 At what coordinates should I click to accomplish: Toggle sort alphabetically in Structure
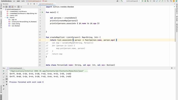point(6,7)
